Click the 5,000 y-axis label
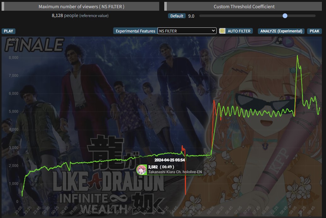This screenshot has width=326, height=218. (x=14, y=112)
